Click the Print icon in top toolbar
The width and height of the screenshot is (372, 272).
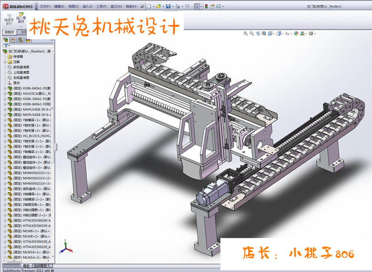[178, 6]
